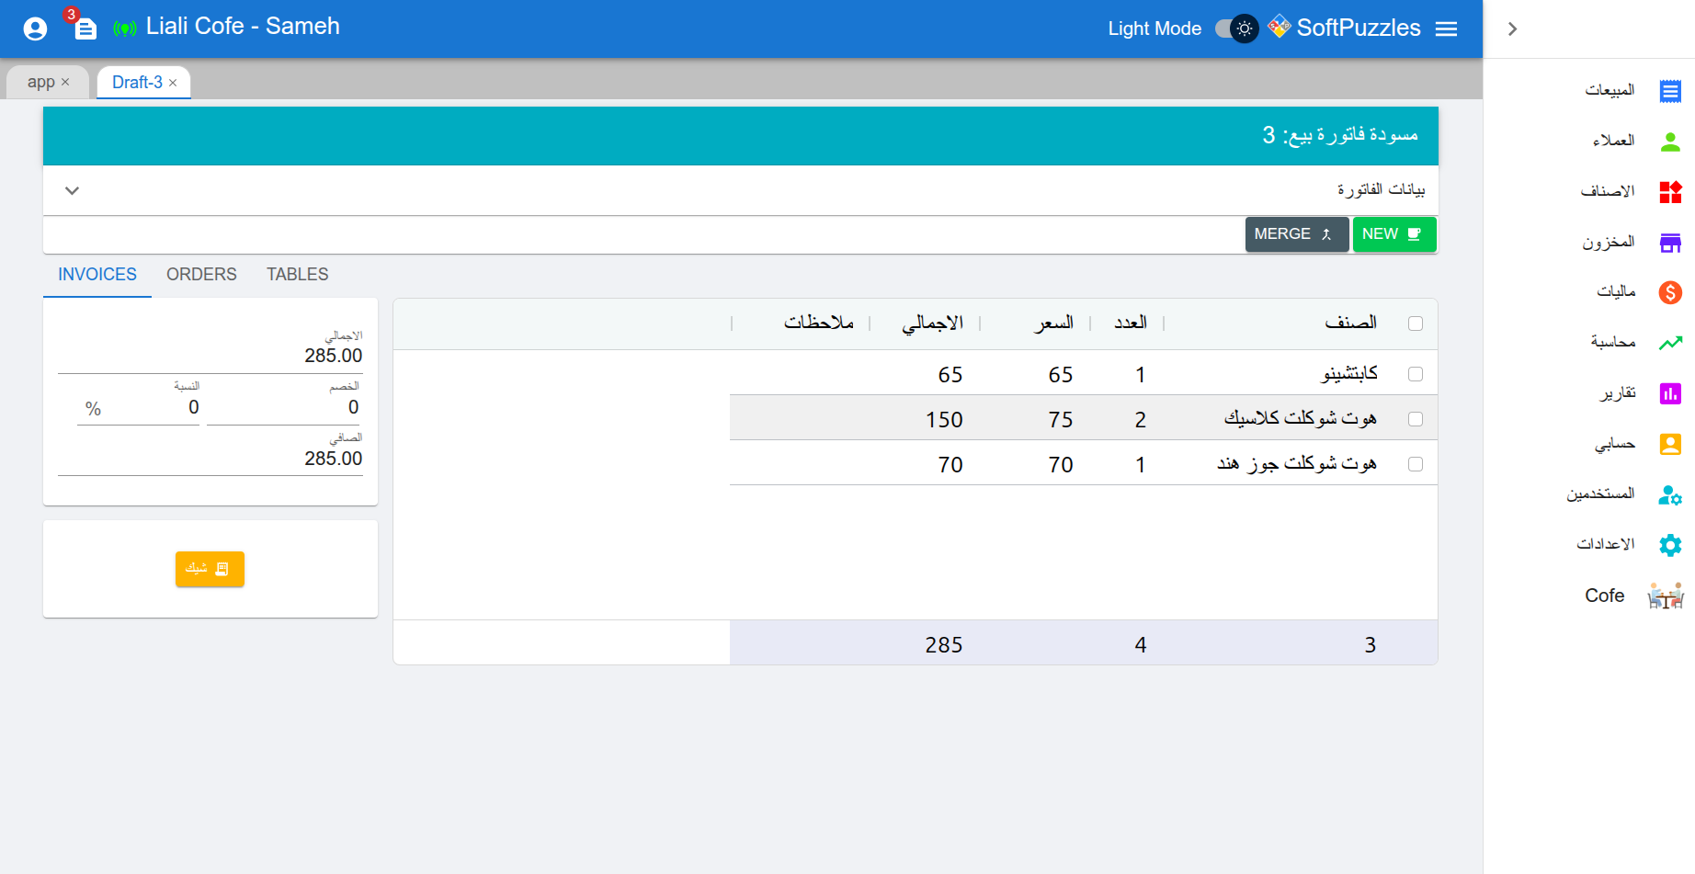1695x874 pixels.
Task: Check the كابتشينو row checkbox
Action: click(1415, 374)
